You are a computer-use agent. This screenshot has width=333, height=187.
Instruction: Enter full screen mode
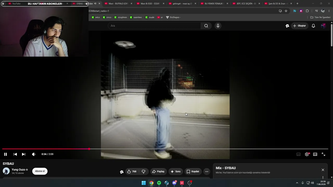323,154
